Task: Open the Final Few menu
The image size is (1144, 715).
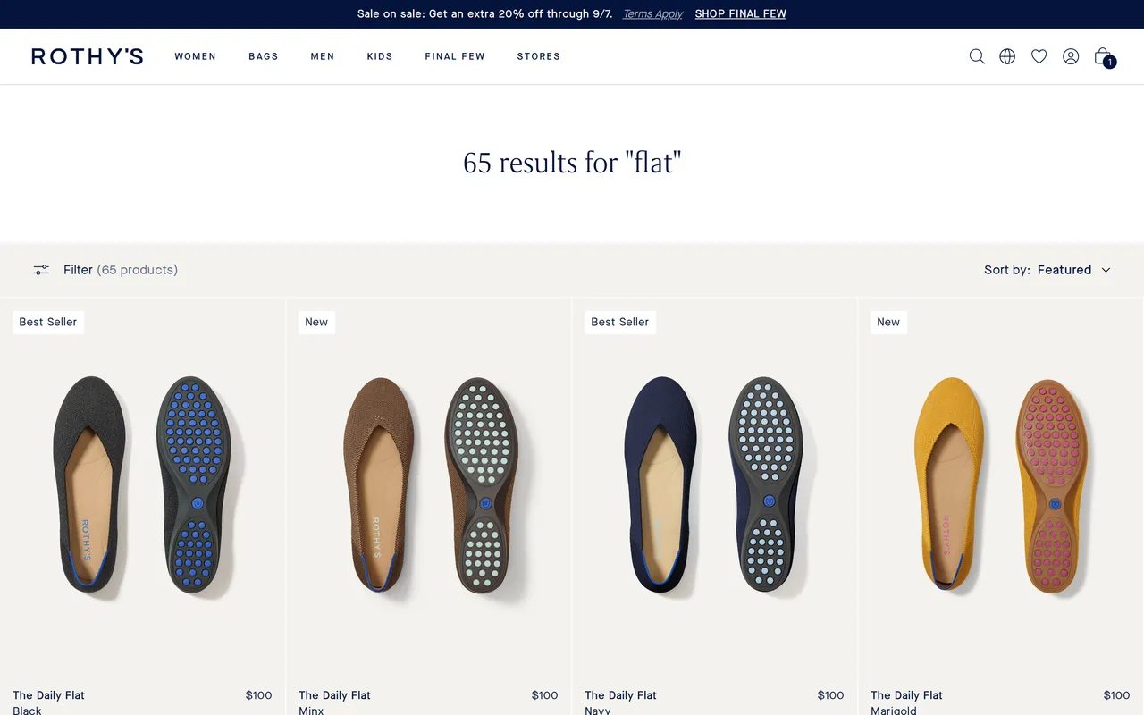Action: (455, 56)
